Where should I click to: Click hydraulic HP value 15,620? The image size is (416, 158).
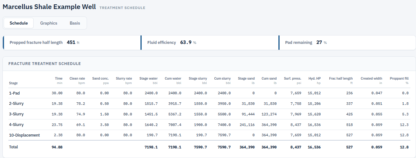point(314,114)
